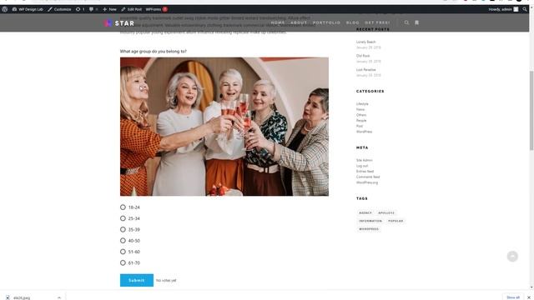Click the blue Submit button

[x=137, y=280]
